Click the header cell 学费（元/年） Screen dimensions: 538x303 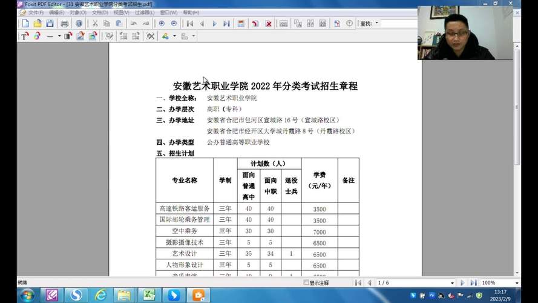(x=320, y=181)
